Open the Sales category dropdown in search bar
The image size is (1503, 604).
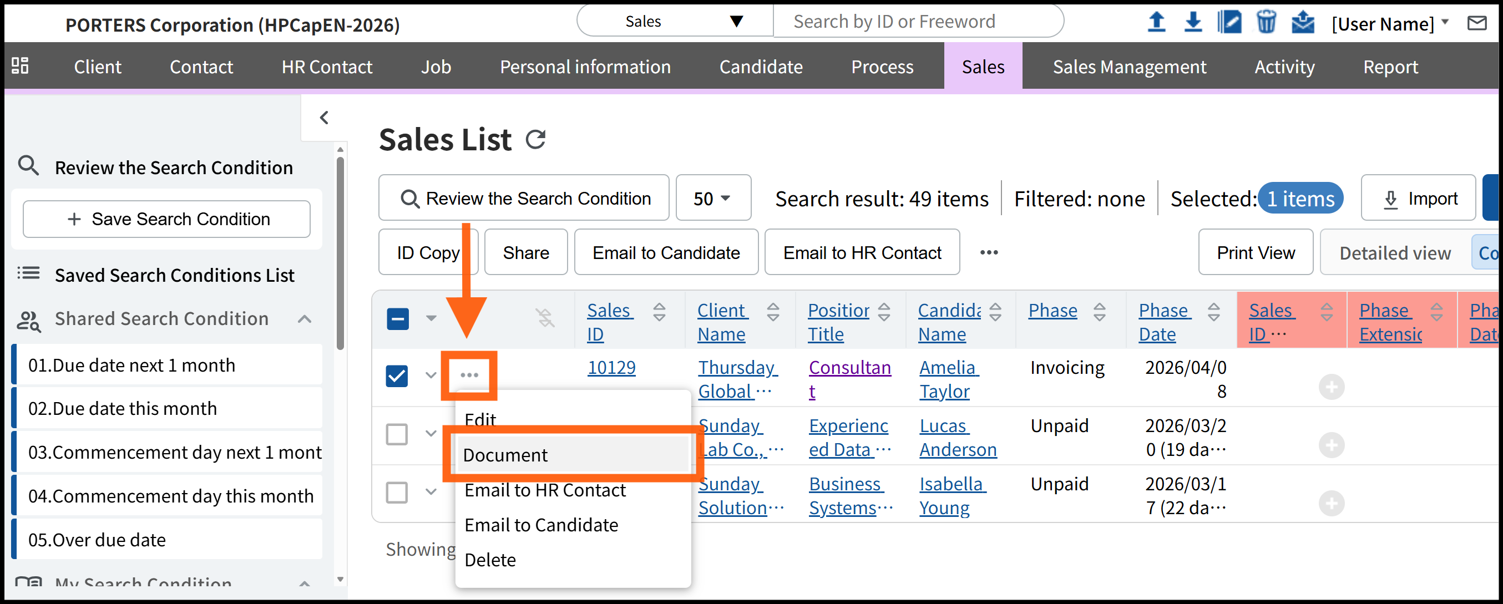pyautogui.click(x=675, y=22)
